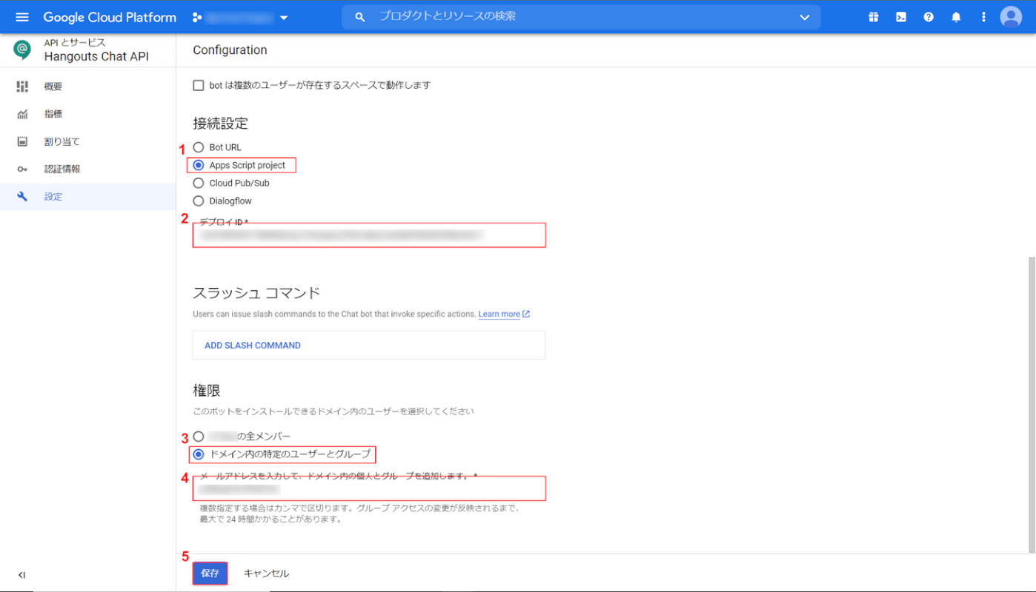Click the Configuration heading text
The width and height of the screenshot is (1036, 592).
230,50
